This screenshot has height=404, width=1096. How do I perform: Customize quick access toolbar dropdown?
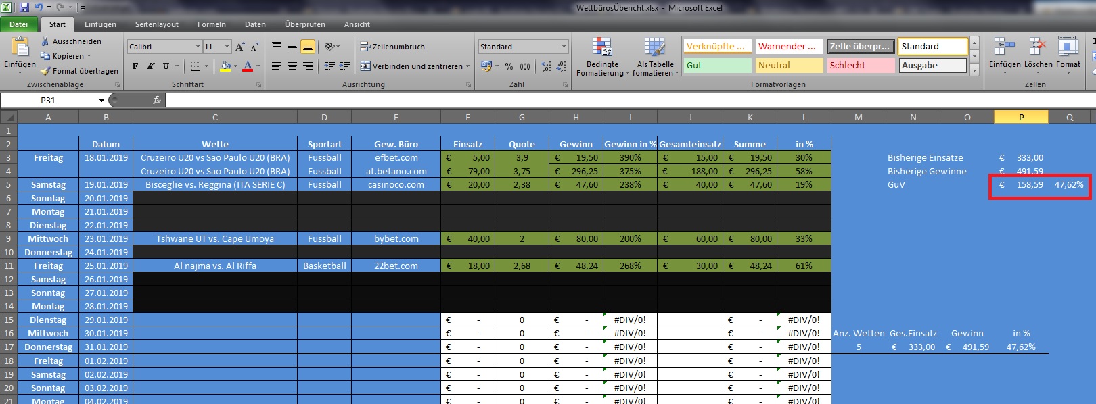83,8
